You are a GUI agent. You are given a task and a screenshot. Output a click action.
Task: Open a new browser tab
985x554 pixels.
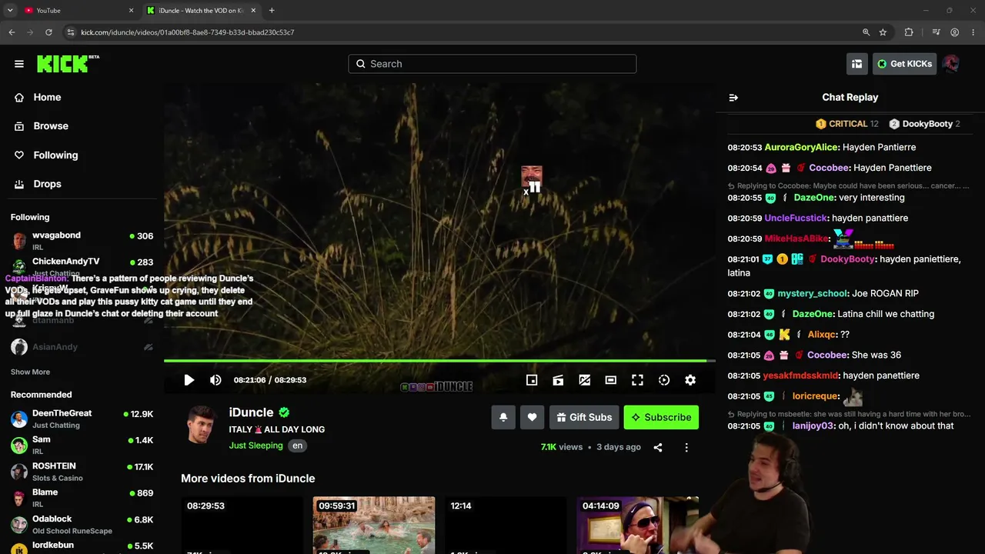tap(272, 11)
